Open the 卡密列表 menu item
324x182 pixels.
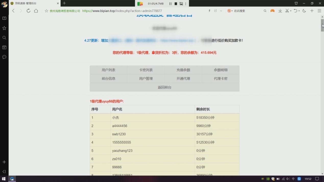point(146,70)
